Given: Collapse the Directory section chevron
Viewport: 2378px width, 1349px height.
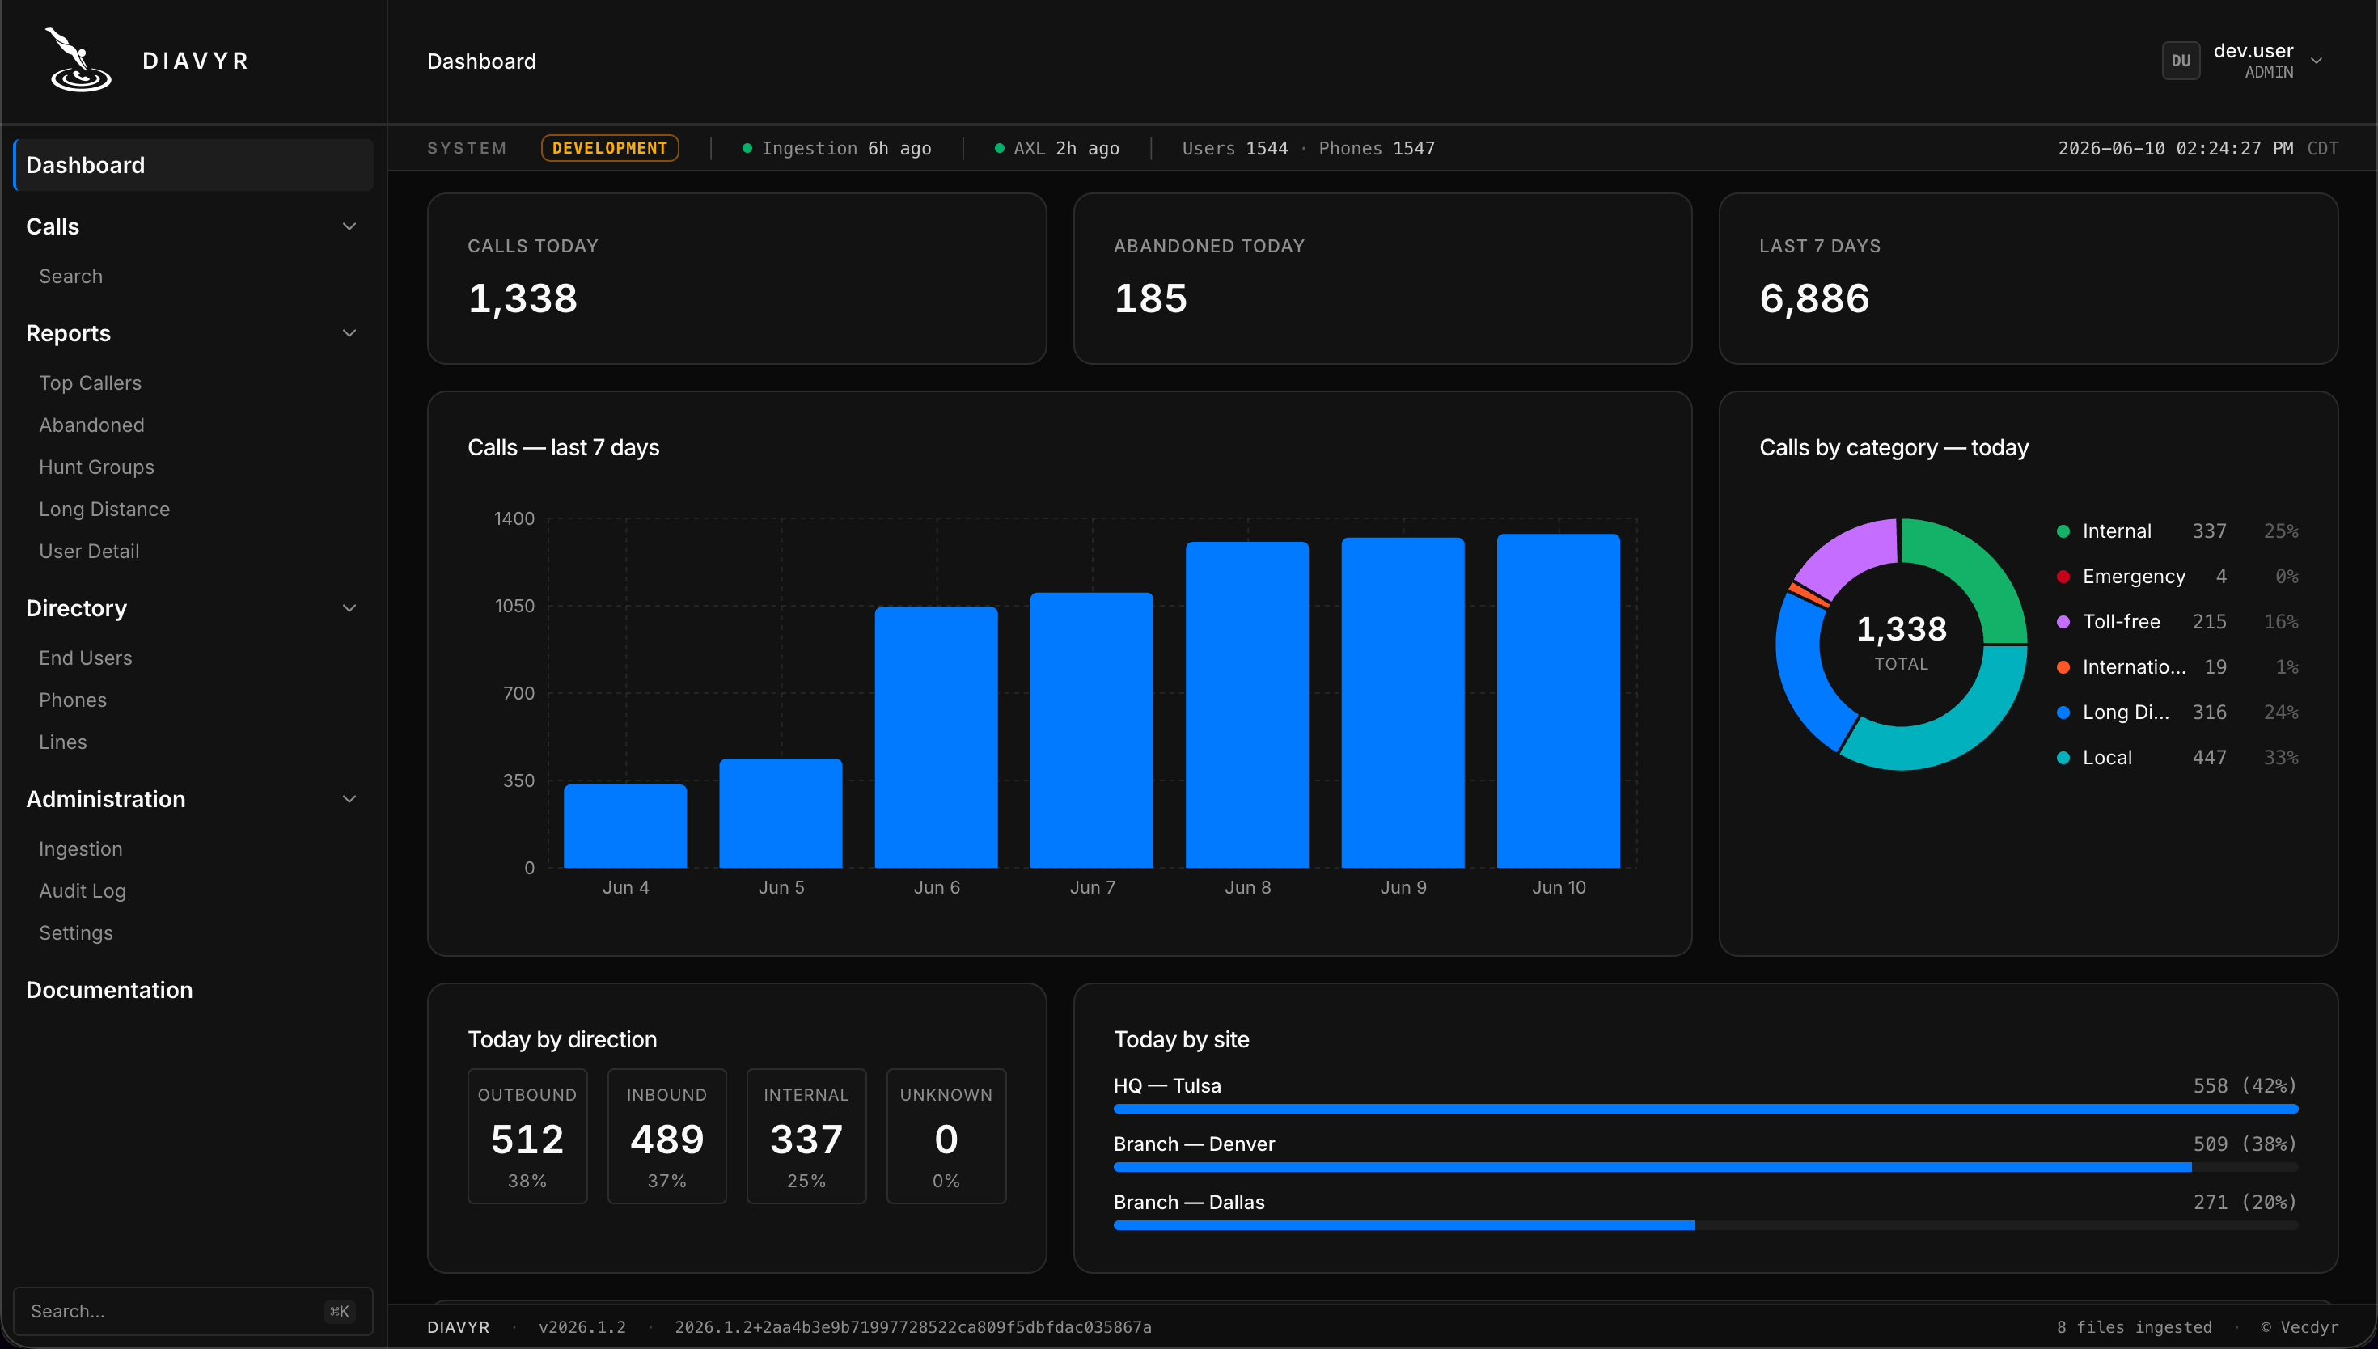Looking at the screenshot, I should (349, 609).
